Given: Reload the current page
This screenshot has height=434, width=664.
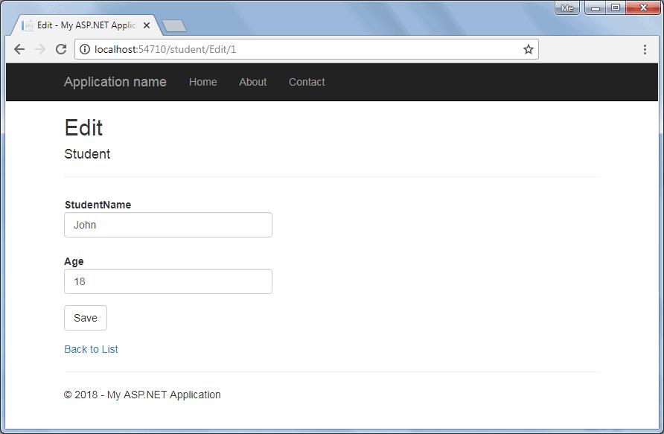Looking at the screenshot, I should [x=61, y=50].
